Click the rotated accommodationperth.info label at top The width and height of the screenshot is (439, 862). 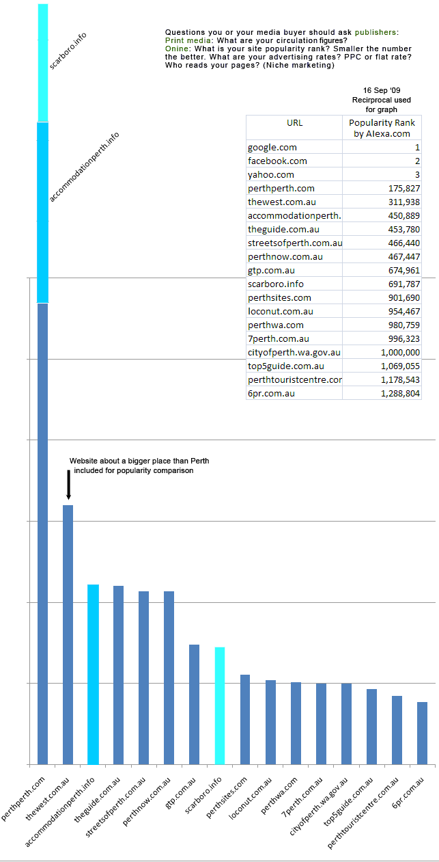click(84, 167)
